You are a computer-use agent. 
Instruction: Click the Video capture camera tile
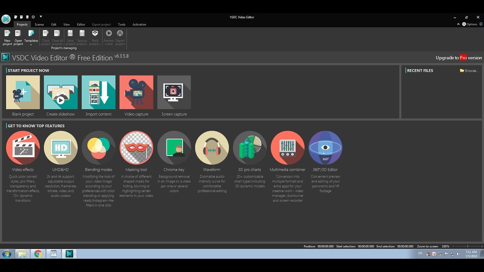click(136, 92)
